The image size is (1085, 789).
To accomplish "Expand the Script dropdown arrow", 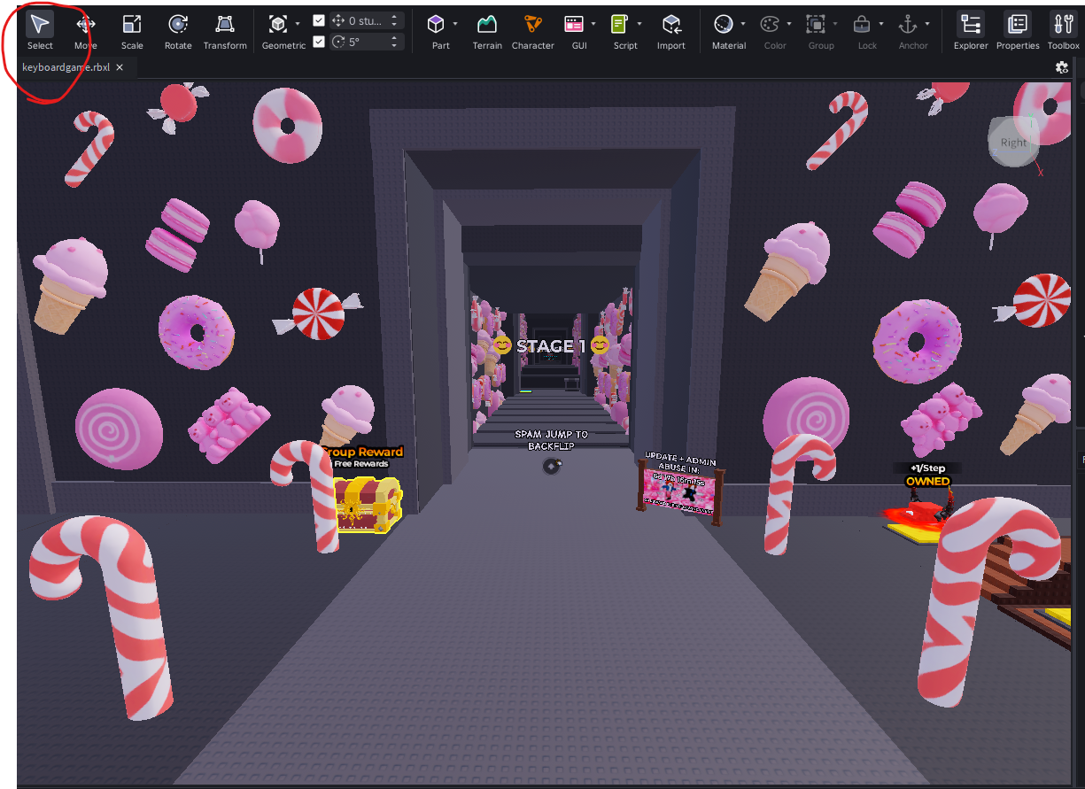I will pyautogui.click(x=639, y=24).
